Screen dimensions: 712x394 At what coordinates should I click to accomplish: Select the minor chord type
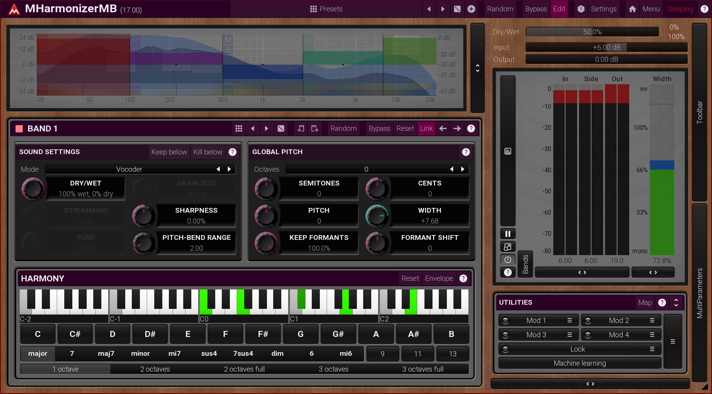[x=140, y=354]
